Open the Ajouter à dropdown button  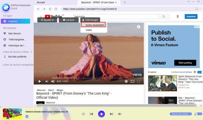[47, 20]
